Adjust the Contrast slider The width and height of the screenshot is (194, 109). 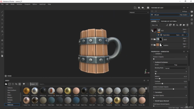(171, 84)
